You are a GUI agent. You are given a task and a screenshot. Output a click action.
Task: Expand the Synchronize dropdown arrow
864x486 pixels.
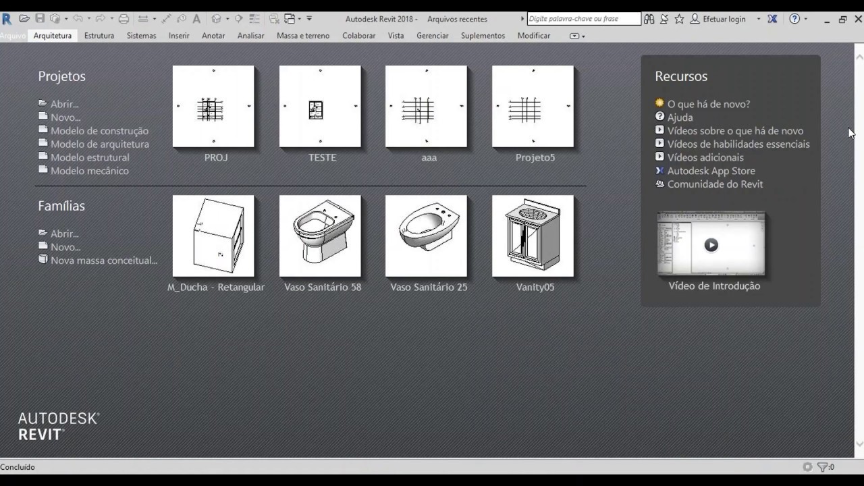coord(66,19)
